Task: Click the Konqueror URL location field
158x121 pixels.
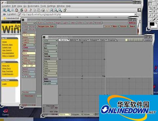Action: (76, 14)
